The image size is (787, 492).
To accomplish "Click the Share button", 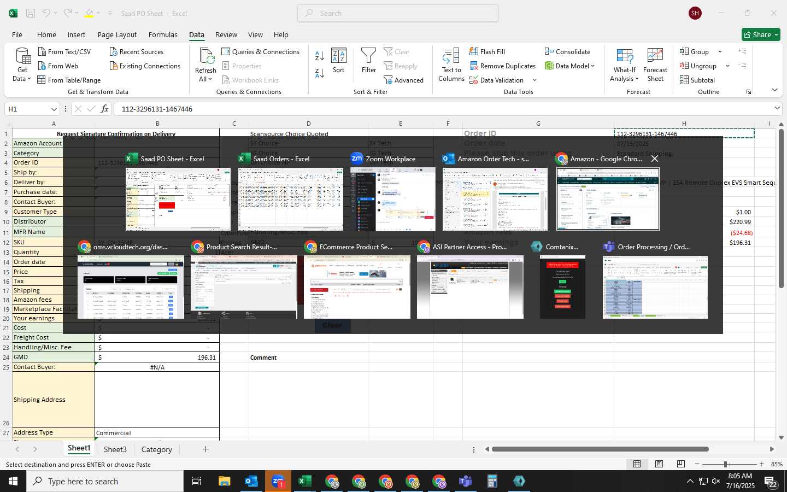I will 761,34.
